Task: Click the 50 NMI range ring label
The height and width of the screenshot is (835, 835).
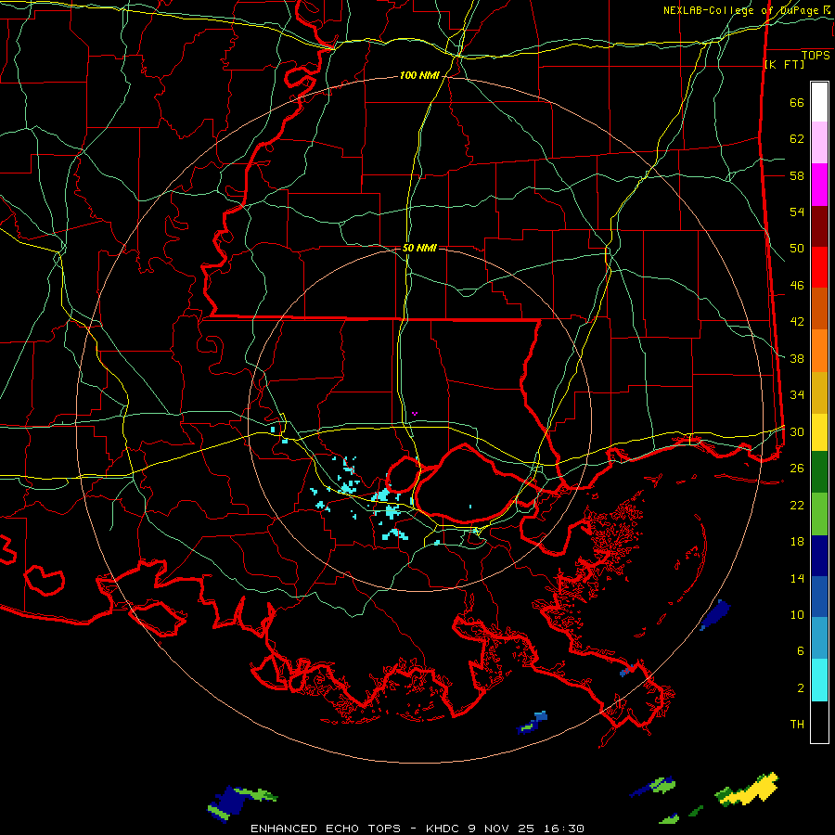Action: click(419, 248)
